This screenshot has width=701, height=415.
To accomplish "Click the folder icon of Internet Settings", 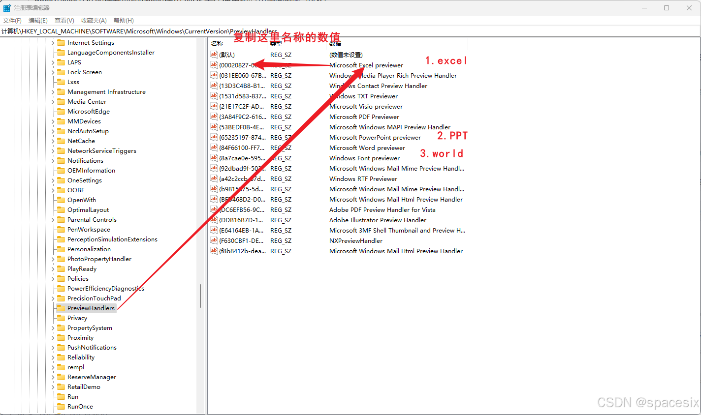I will tap(61, 43).
